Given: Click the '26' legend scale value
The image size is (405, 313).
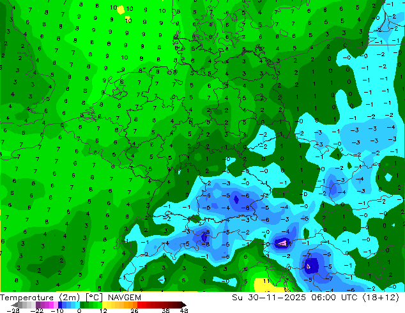Looking at the screenshot, I should 134,310.
